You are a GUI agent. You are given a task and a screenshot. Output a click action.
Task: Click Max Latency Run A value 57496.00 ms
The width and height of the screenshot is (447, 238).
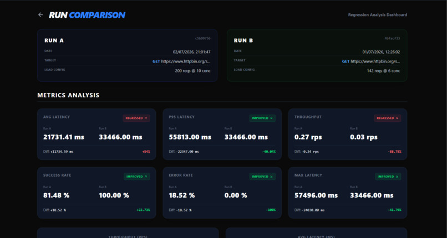tap(316, 195)
